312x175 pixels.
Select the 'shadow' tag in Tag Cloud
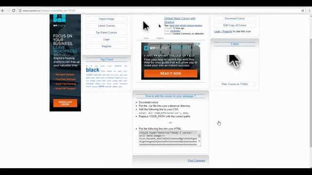pyautogui.click(x=90, y=84)
